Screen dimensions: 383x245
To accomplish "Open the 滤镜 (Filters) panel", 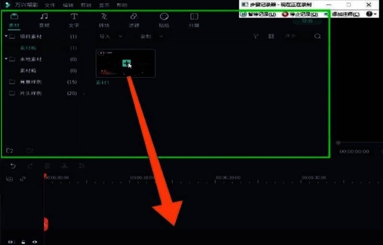I will [x=134, y=20].
